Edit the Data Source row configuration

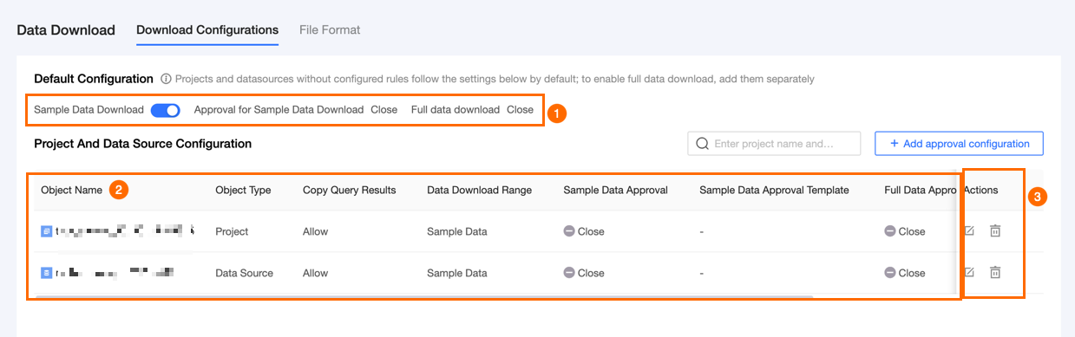point(969,272)
